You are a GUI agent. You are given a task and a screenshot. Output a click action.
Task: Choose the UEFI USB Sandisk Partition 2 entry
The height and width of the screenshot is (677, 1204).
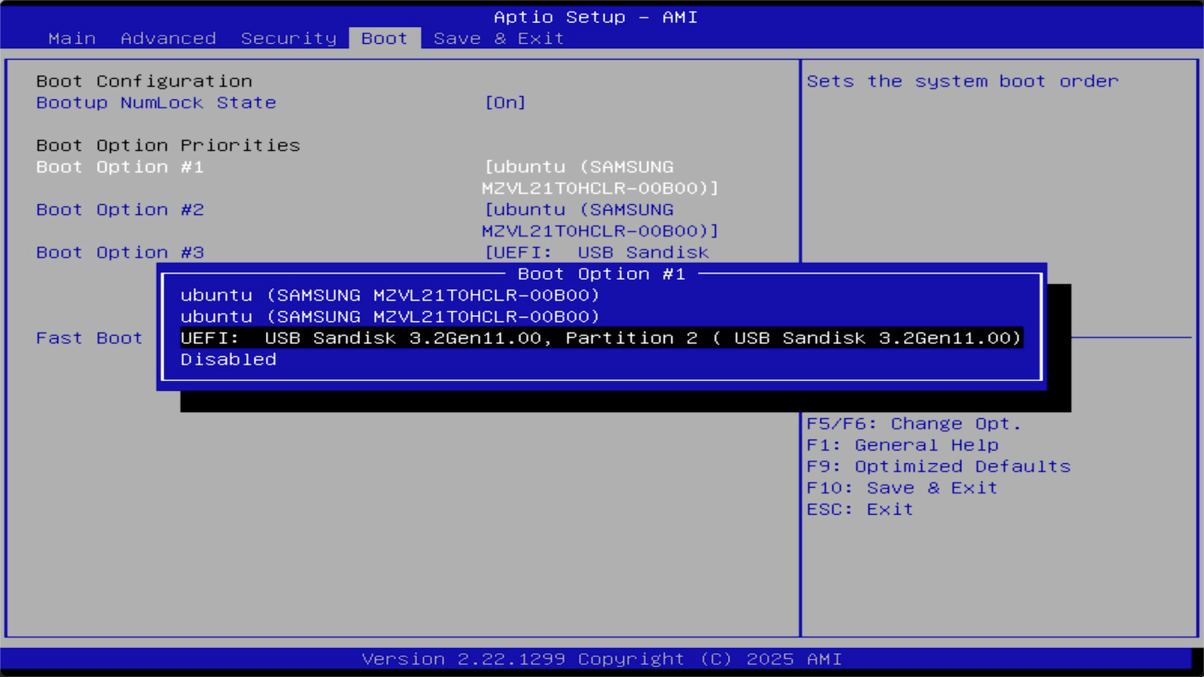coord(601,338)
